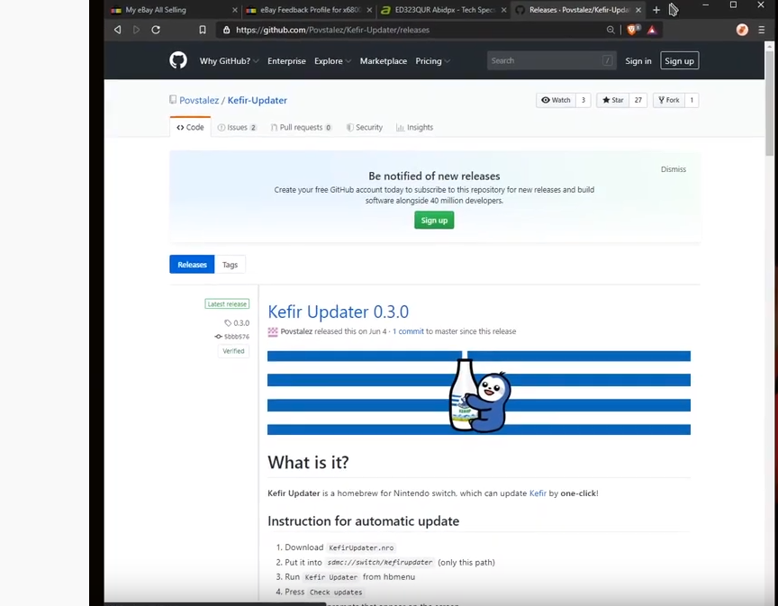Viewport: 778px width, 606px height.
Task: Go back with browser back arrow
Action: (x=118, y=30)
